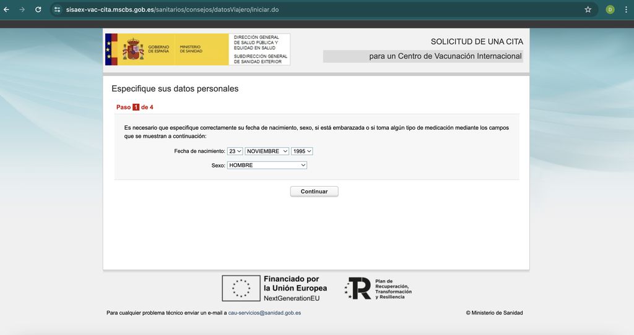Click the Plan de Recuperación logo
Screen dimensions: 634x335
pos(378,289)
